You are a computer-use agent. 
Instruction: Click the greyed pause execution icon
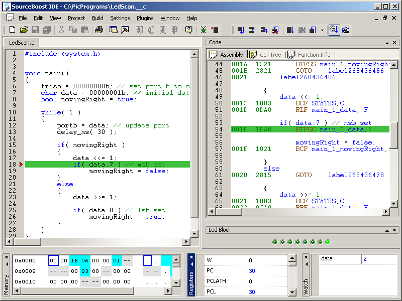point(302,30)
